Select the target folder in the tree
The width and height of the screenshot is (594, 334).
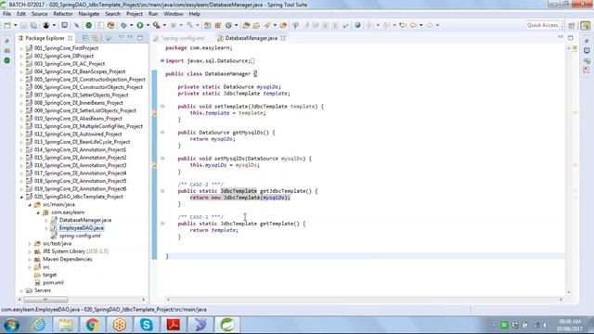coord(49,275)
